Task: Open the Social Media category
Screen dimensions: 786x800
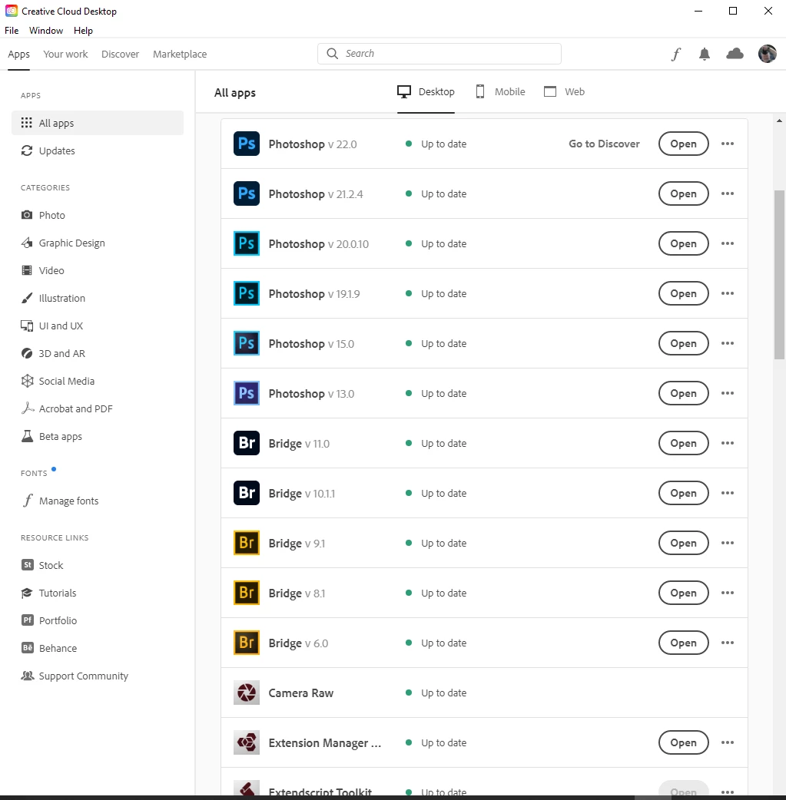Action: pyautogui.click(x=57, y=381)
